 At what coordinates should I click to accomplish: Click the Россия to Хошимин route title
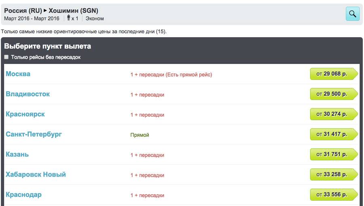(51, 11)
